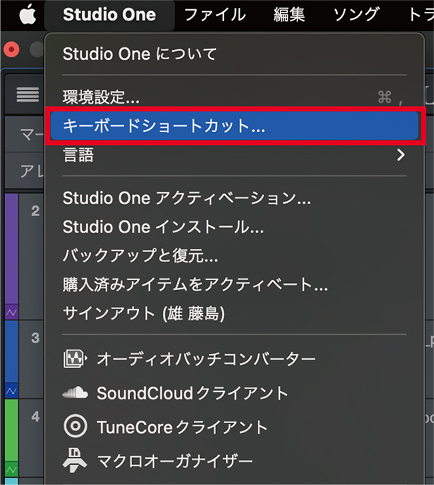Toggle automation icon on track 2
The width and height of the screenshot is (434, 485).
11,312
